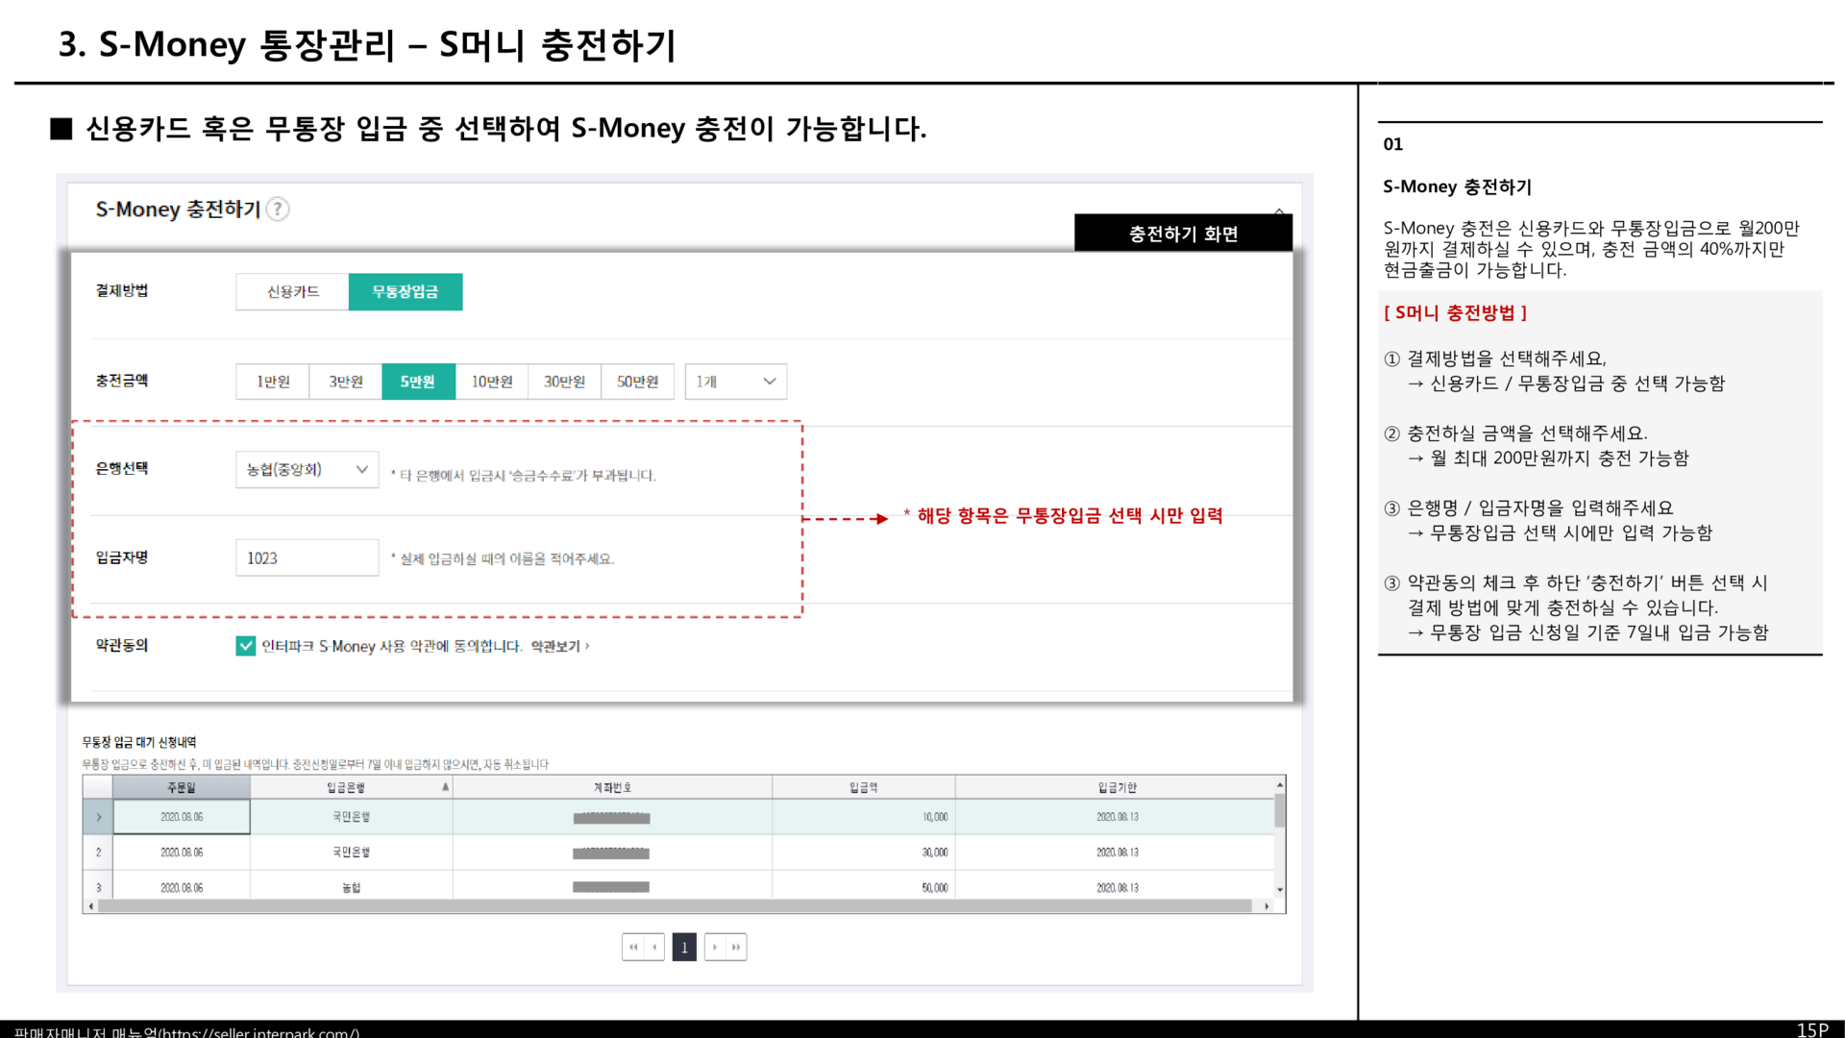
Task: Click 2020.08.13 deadline in first row
Action: point(1117,817)
